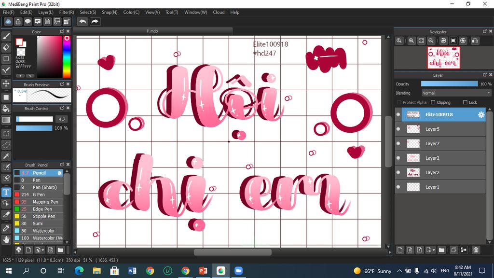Toggle visibility of Layer1
This screenshot has height=278, width=494.
[x=398, y=187]
